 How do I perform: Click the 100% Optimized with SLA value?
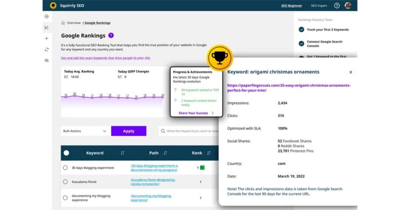tap(282, 128)
